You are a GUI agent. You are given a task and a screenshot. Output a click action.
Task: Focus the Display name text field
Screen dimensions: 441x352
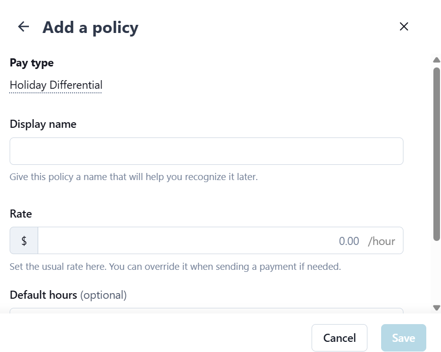click(206, 151)
